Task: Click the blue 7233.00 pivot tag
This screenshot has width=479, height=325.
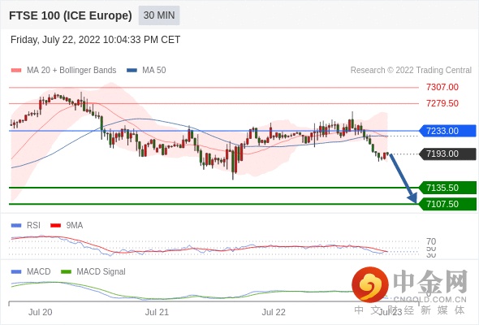Action: point(447,131)
